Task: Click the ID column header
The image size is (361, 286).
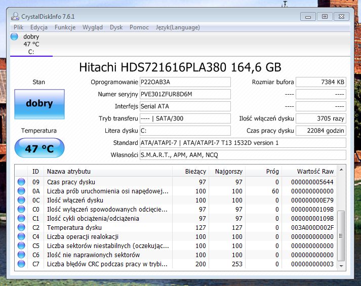Action: pyautogui.click(x=35, y=172)
